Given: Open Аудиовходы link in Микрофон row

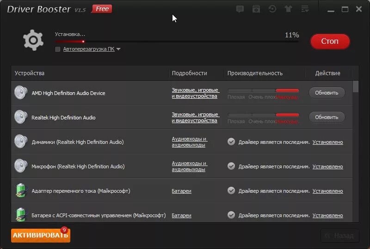Looking at the screenshot, I should pos(190,166).
